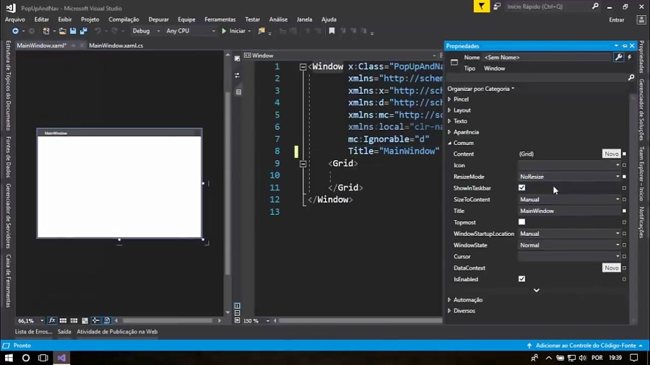Click the vertical split view icon
Viewport: 650px width, 365px height.
(x=237, y=306)
